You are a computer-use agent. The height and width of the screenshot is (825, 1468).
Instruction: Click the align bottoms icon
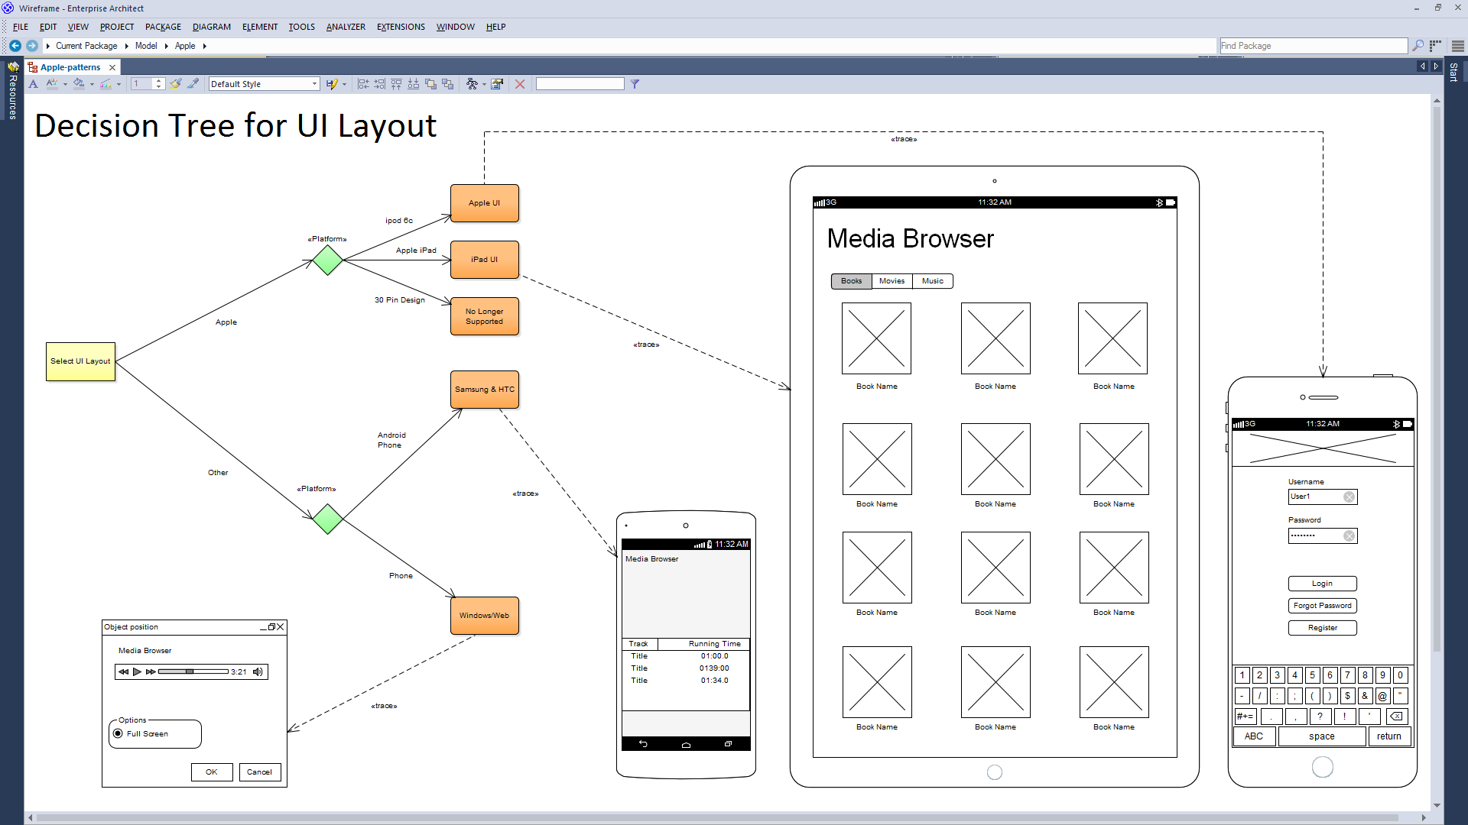point(414,84)
